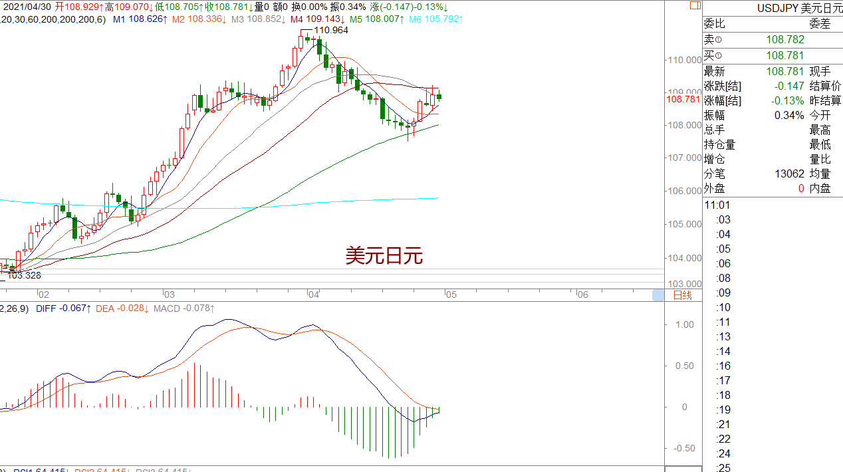Screen dimensions: 843x472
Task: Click the M6 105.792 moving average label
Action: pos(436,19)
